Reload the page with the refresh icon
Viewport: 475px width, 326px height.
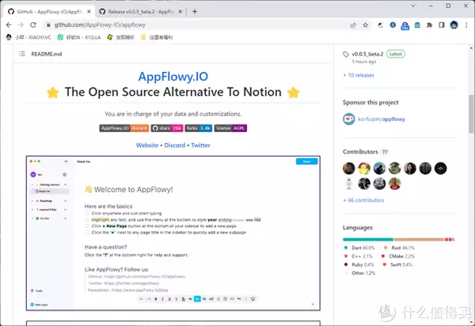click(x=33, y=25)
